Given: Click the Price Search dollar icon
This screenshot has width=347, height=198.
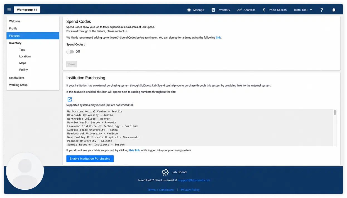Looking at the screenshot, I should (264, 10).
